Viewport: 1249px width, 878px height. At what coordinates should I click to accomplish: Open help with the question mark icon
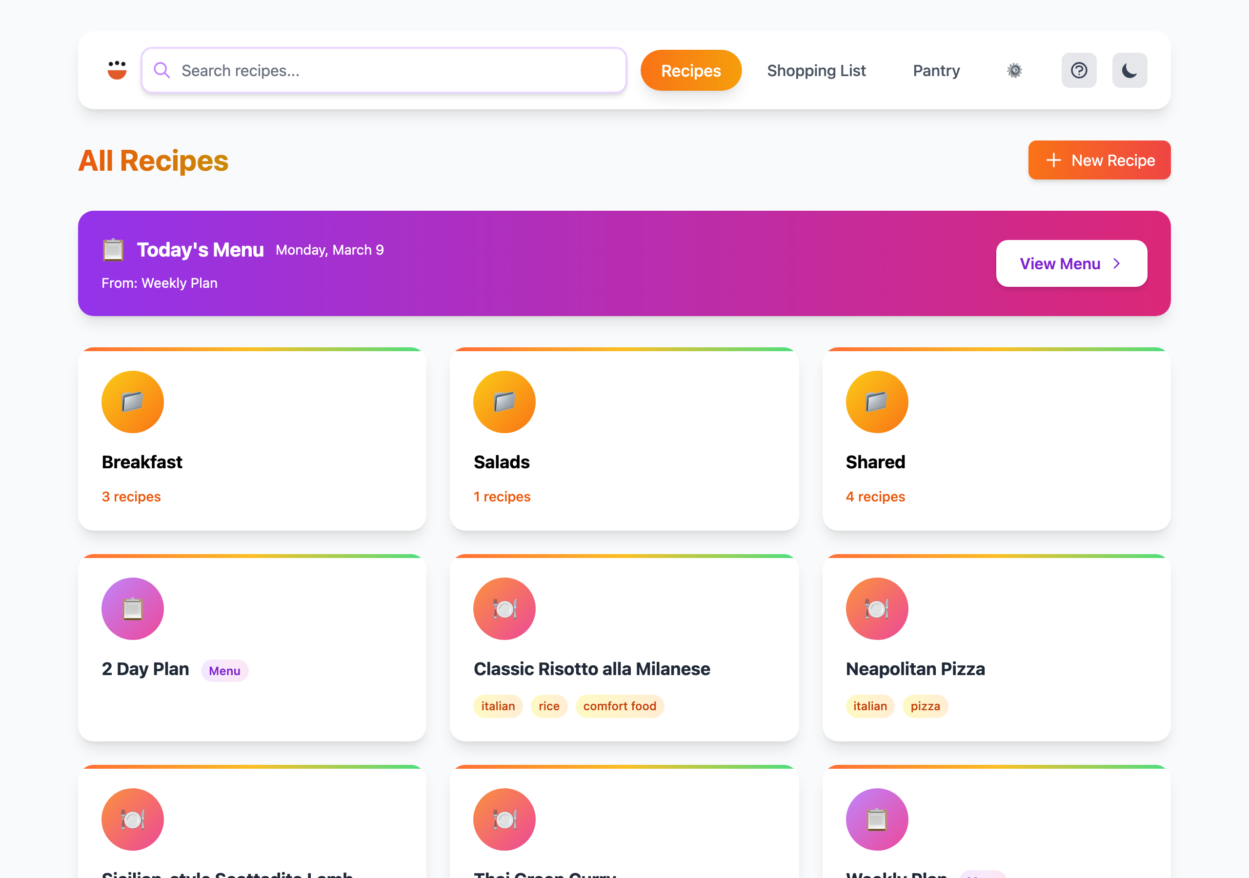click(x=1079, y=70)
